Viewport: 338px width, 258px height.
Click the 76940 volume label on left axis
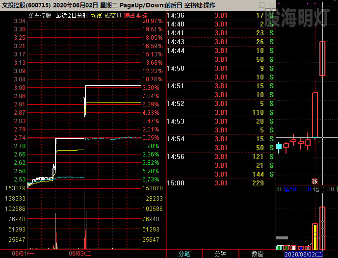click(17, 219)
